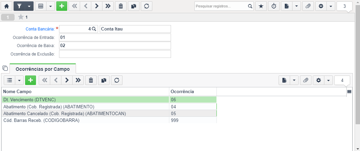Add a new record in main toolbar
This screenshot has height=151, width=360.
(62, 6)
